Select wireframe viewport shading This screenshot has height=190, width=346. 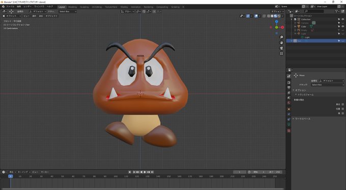click(269, 16)
